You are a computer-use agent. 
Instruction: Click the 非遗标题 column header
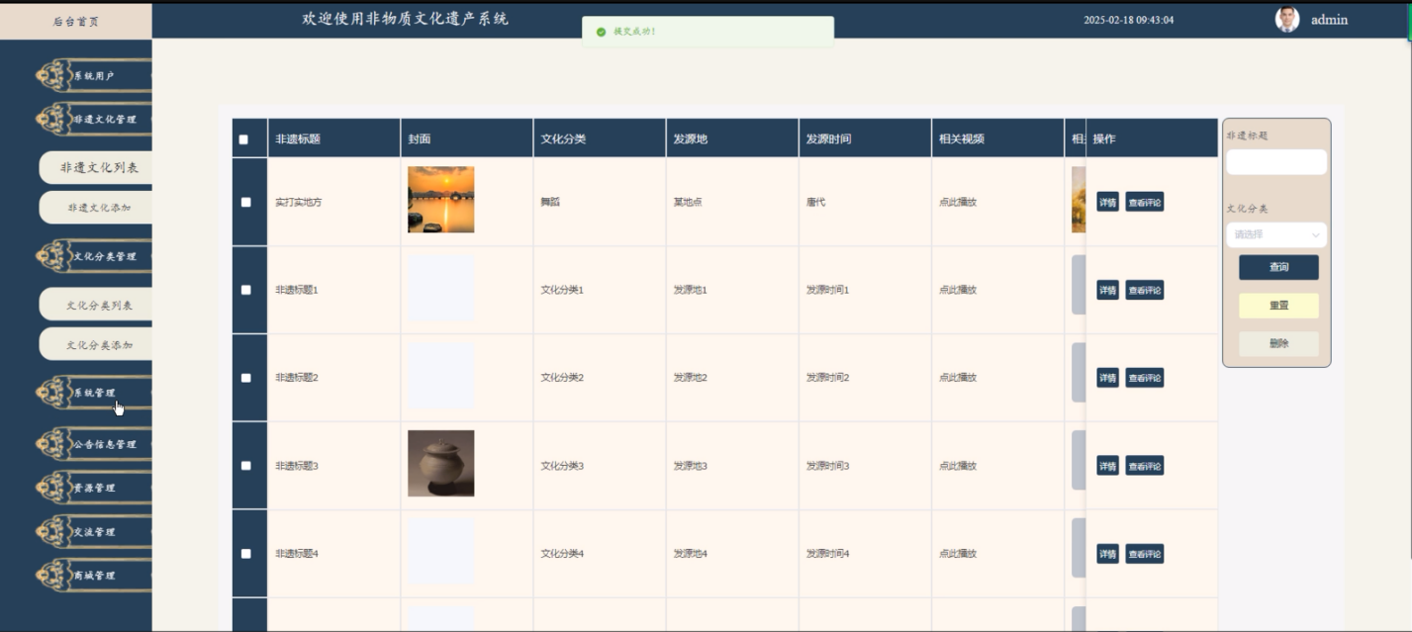click(334, 138)
